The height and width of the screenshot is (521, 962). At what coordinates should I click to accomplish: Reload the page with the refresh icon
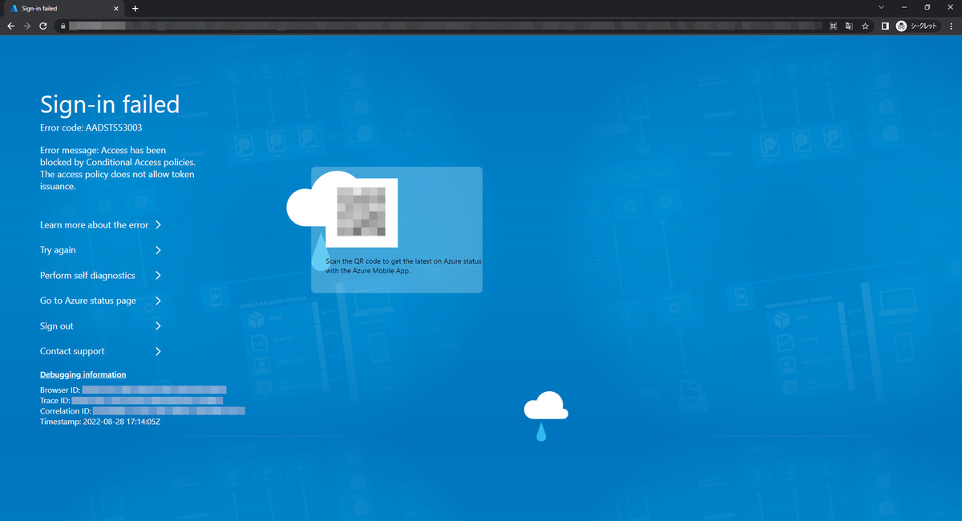pos(42,26)
